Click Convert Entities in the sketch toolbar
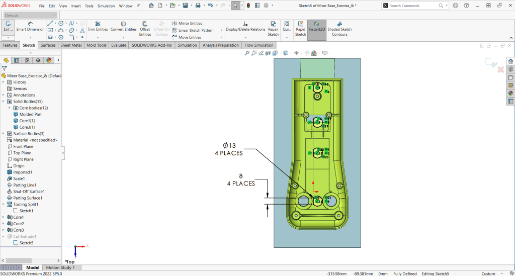Viewport: 515px width, 276px height. [x=123, y=26]
